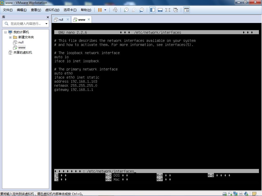This screenshot has height=196, width=262.
Task: Click the CD/DVD drive status icon
Action: (230, 194)
